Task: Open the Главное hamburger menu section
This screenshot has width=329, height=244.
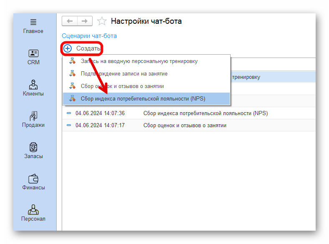Action: point(33,26)
